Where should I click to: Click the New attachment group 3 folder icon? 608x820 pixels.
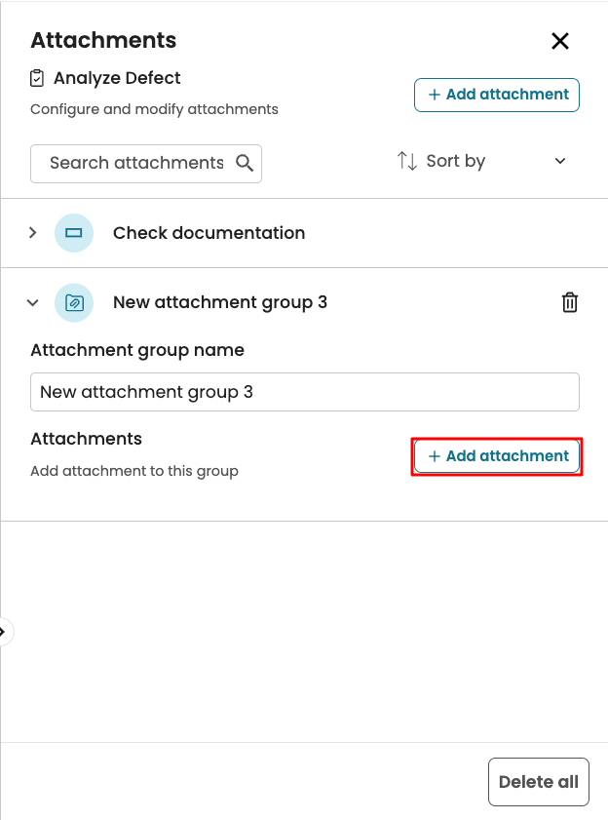tap(74, 302)
